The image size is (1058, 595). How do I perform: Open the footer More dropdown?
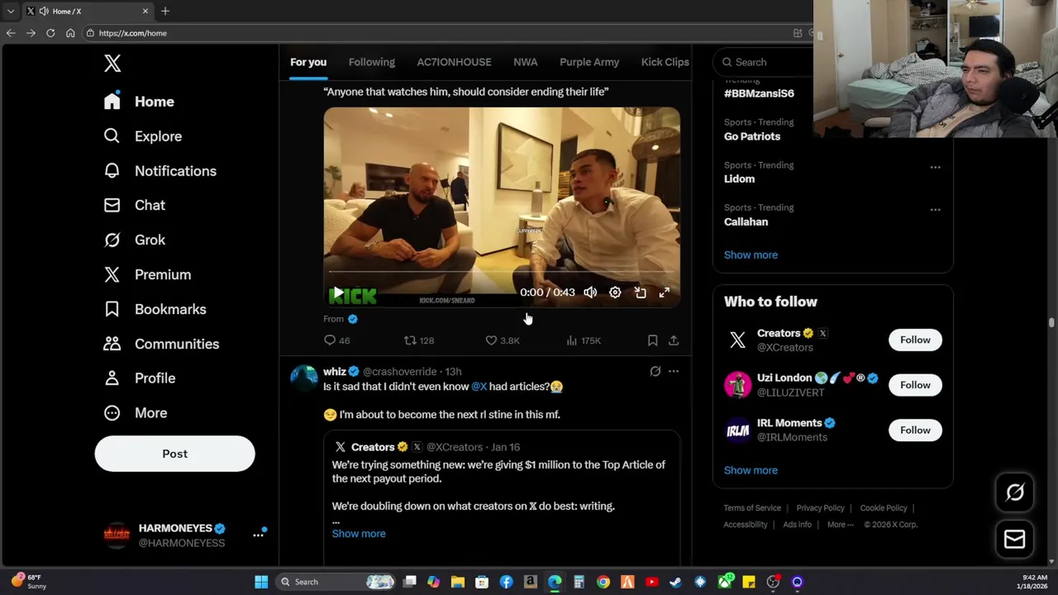tap(840, 525)
